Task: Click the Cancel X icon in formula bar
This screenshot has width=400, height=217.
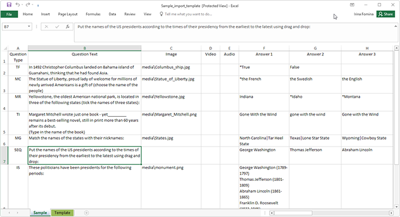Action: [x=46, y=26]
